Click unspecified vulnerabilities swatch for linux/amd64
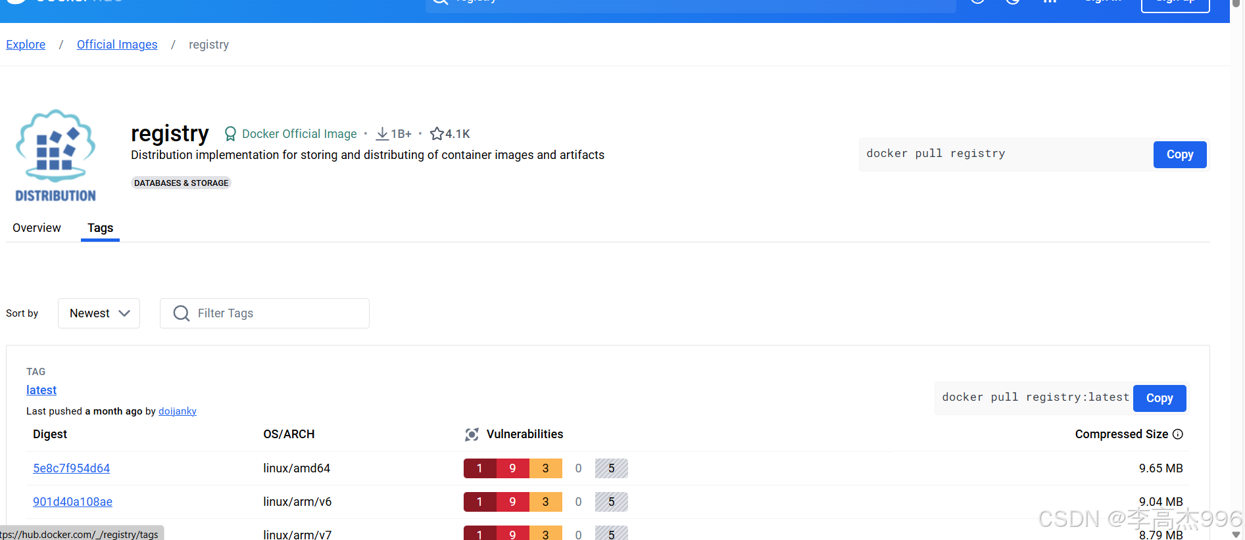The image size is (1245, 540). click(x=612, y=468)
